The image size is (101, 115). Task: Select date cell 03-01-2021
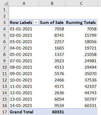point(24,42)
